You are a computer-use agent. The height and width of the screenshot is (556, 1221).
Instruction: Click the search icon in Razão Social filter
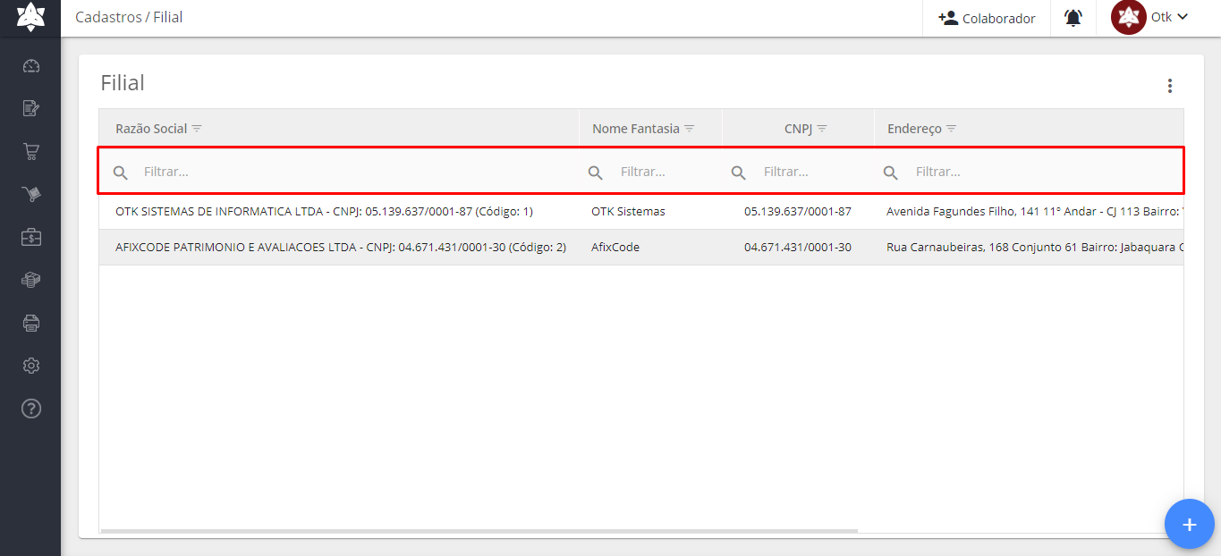pos(121,173)
